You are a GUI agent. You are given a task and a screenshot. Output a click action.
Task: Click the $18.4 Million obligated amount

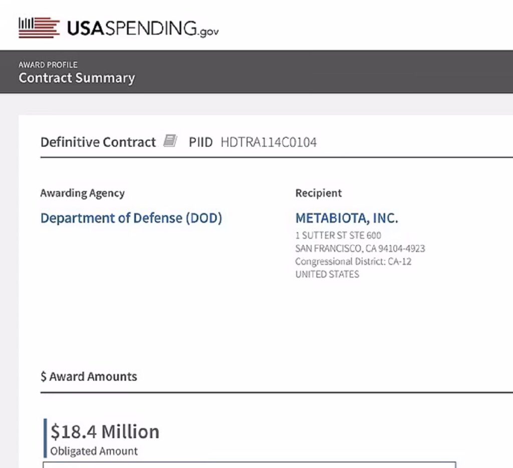click(105, 431)
